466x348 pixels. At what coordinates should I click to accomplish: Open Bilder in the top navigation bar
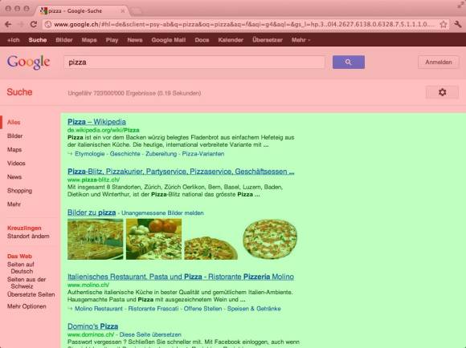coord(64,40)
